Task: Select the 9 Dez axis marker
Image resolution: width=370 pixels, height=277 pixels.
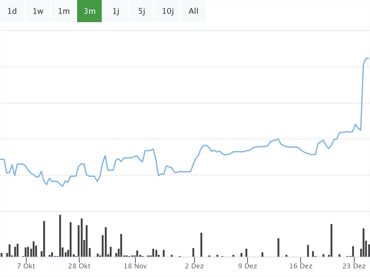Action: [247, 266]
